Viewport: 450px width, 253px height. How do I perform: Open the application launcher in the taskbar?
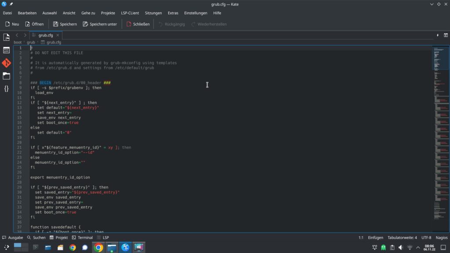6,247
